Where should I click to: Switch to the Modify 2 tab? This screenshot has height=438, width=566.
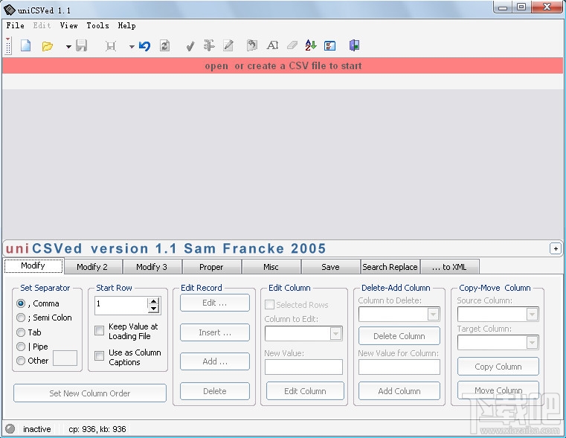(92, 267)
